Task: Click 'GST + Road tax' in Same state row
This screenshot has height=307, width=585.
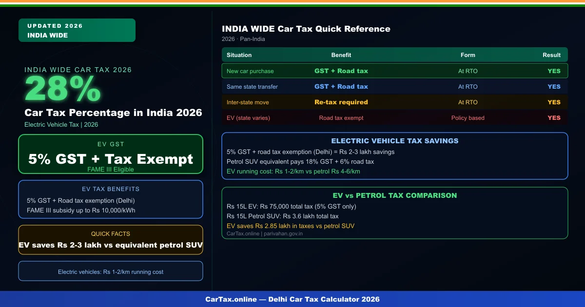Action: (341, 87)
